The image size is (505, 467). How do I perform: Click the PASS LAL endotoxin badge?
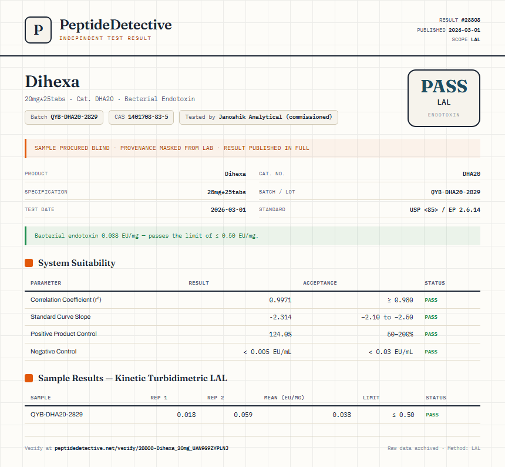point(444,98)
